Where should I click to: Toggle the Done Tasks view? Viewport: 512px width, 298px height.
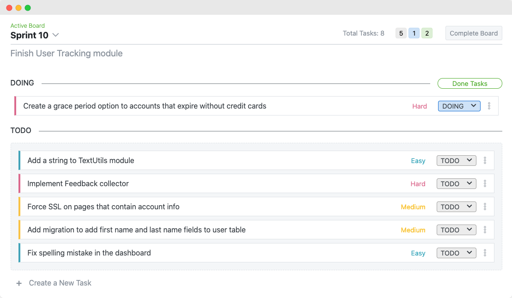coord(469,84)
